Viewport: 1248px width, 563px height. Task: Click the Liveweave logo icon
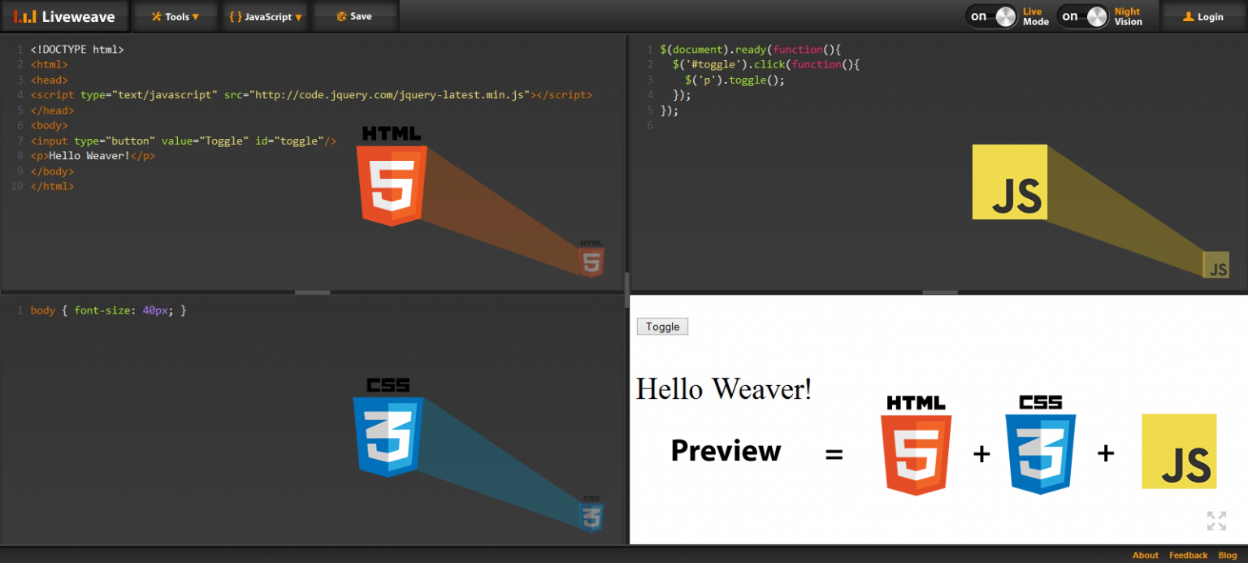[25, 16]
